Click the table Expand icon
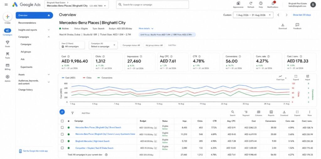This screenshot has width=321, height=159. point(297,112)
